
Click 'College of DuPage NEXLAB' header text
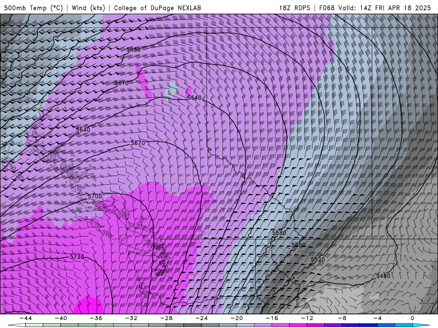click(157, 8)
